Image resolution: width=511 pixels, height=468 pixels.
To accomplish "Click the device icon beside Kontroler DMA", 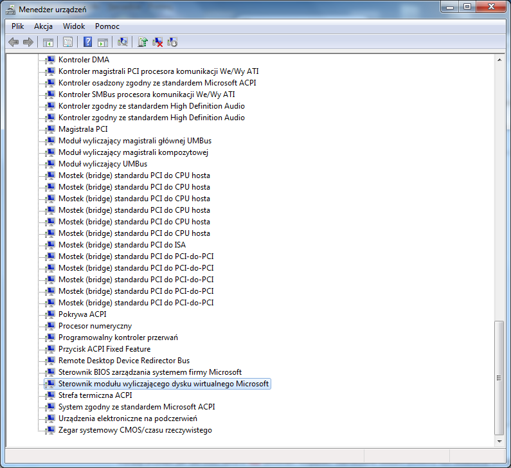I will 51,60.
